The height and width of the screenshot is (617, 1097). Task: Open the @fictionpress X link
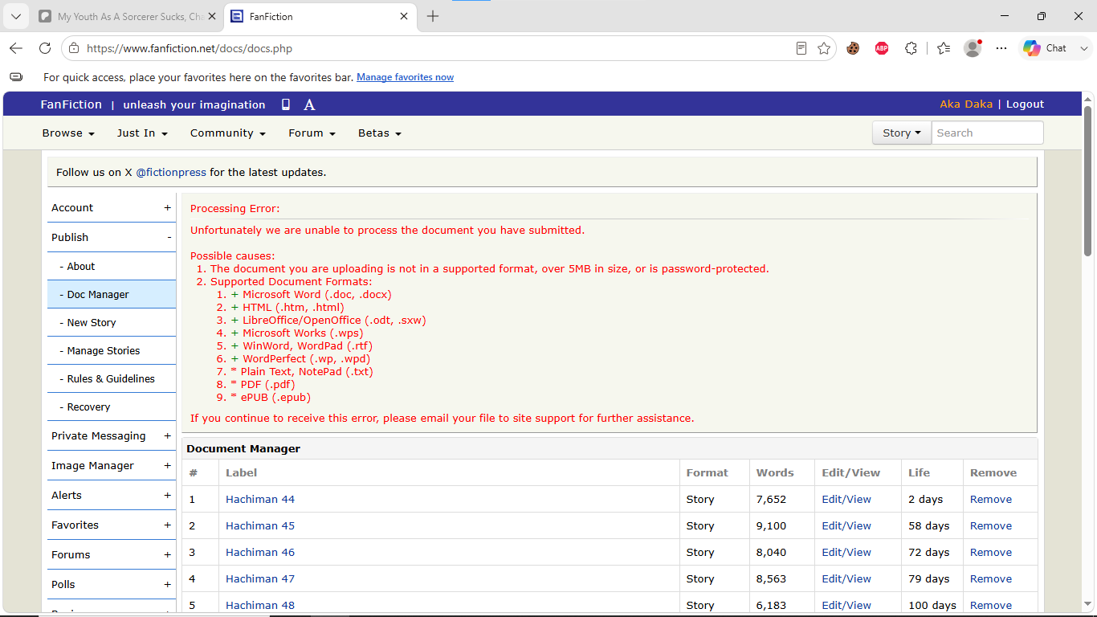click(x=171, y=173)
